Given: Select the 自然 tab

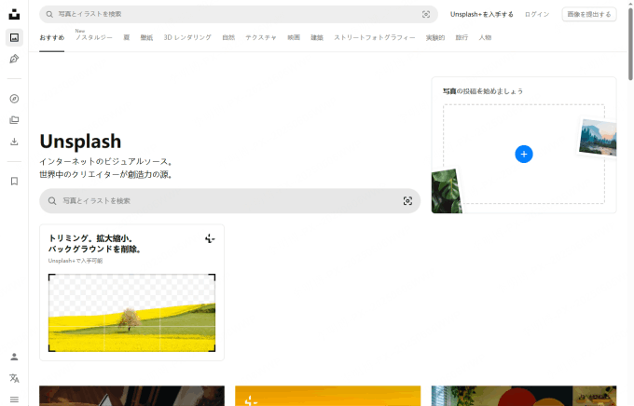Looking at the screenshot, I should [x=228, y=37].
